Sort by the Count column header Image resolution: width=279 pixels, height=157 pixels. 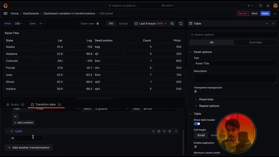pyautogui.click(x=147, y=41)
